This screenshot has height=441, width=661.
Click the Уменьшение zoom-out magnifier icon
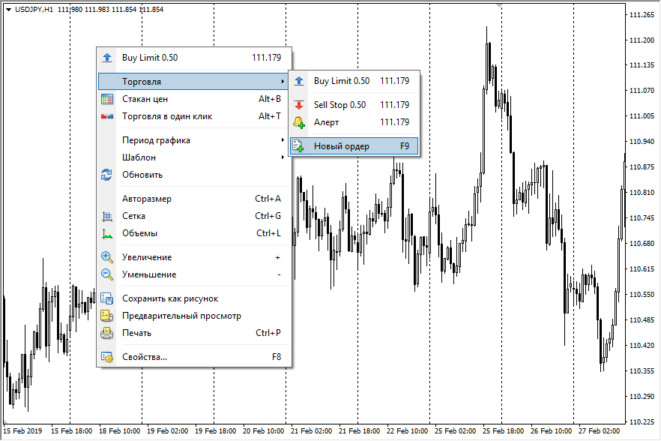[107, 274]
